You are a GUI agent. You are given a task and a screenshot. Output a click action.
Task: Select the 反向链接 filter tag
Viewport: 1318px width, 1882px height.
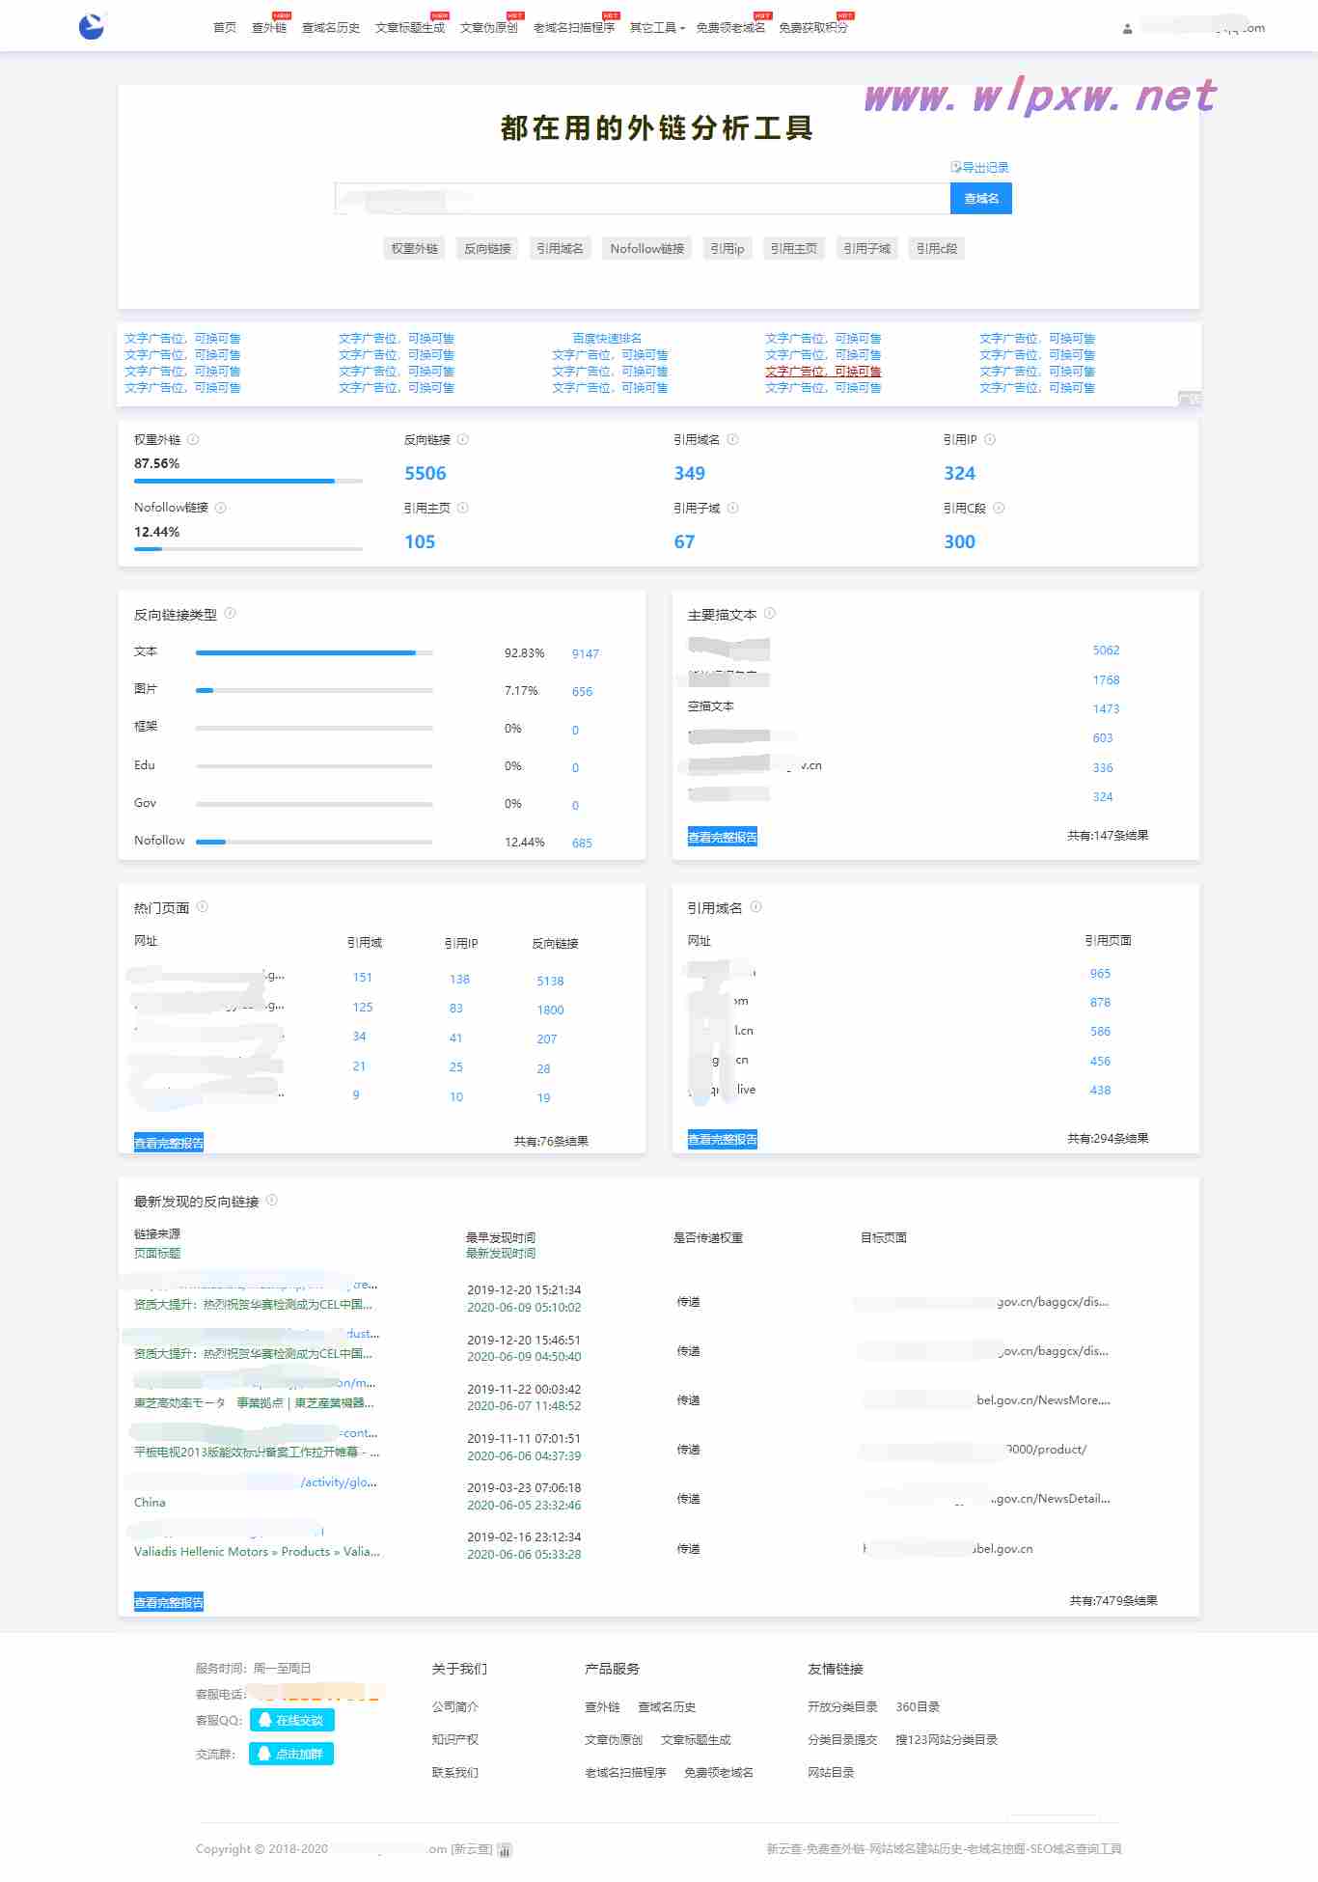487,249
